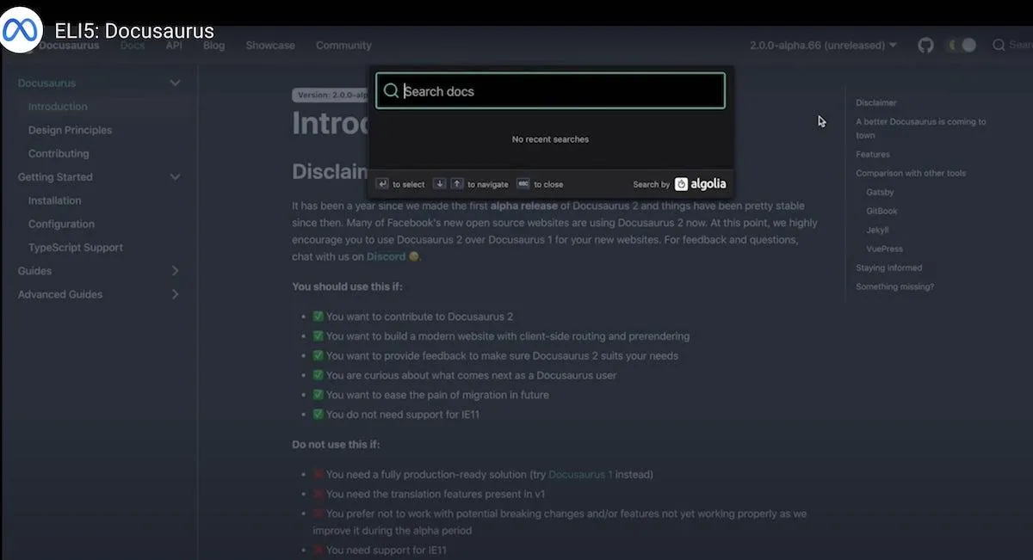Viewport: 1033px width, 560px height.
Task: Click the Enter key icon for select
Action: click(x=382, y=184)
